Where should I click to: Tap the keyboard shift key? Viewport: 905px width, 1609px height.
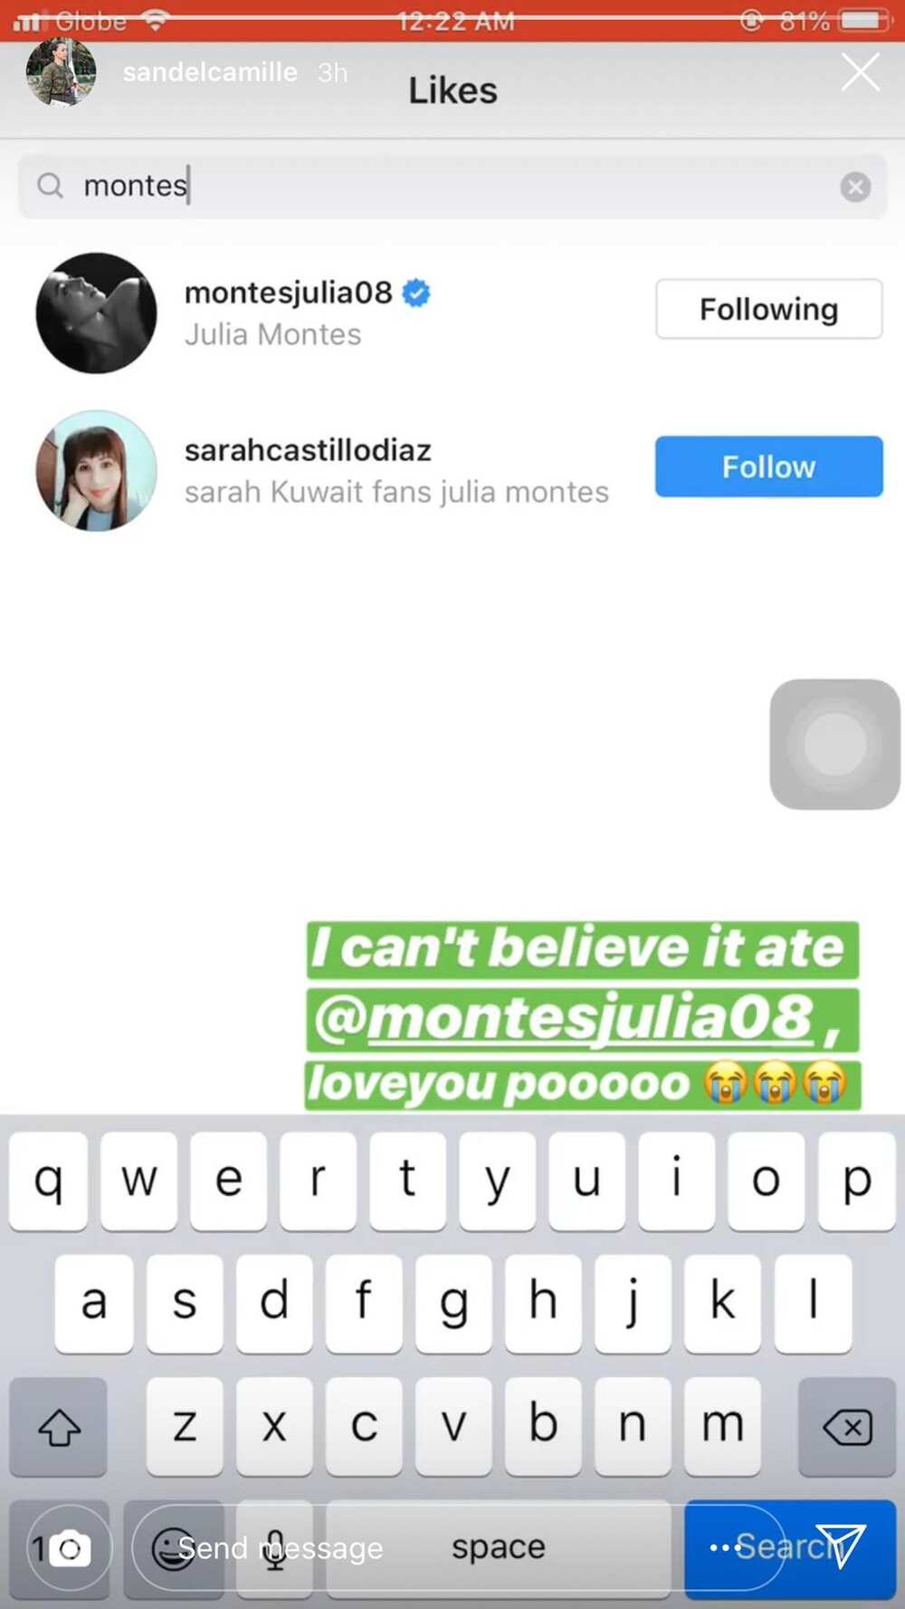click(59, 1428)
